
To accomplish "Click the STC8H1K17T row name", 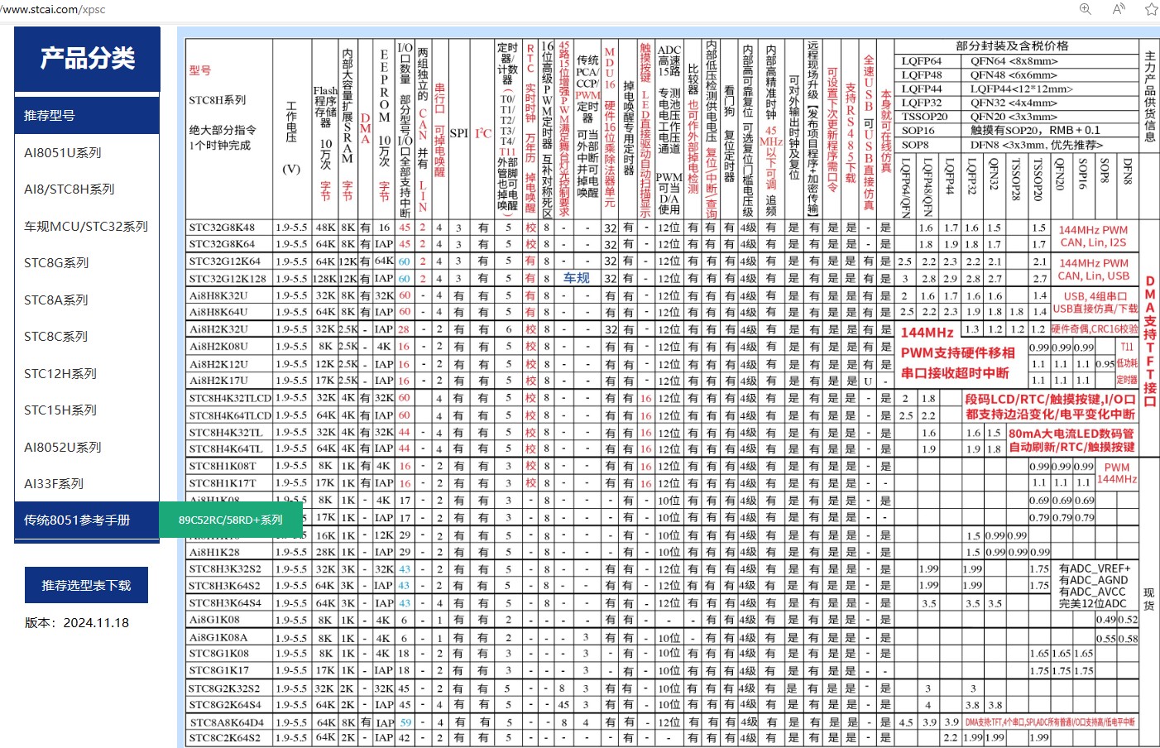I will pos(223,483).
